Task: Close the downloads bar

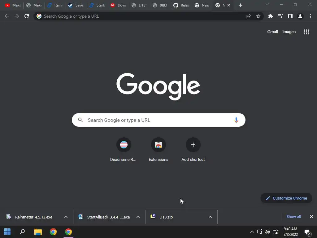Action: 311,217
